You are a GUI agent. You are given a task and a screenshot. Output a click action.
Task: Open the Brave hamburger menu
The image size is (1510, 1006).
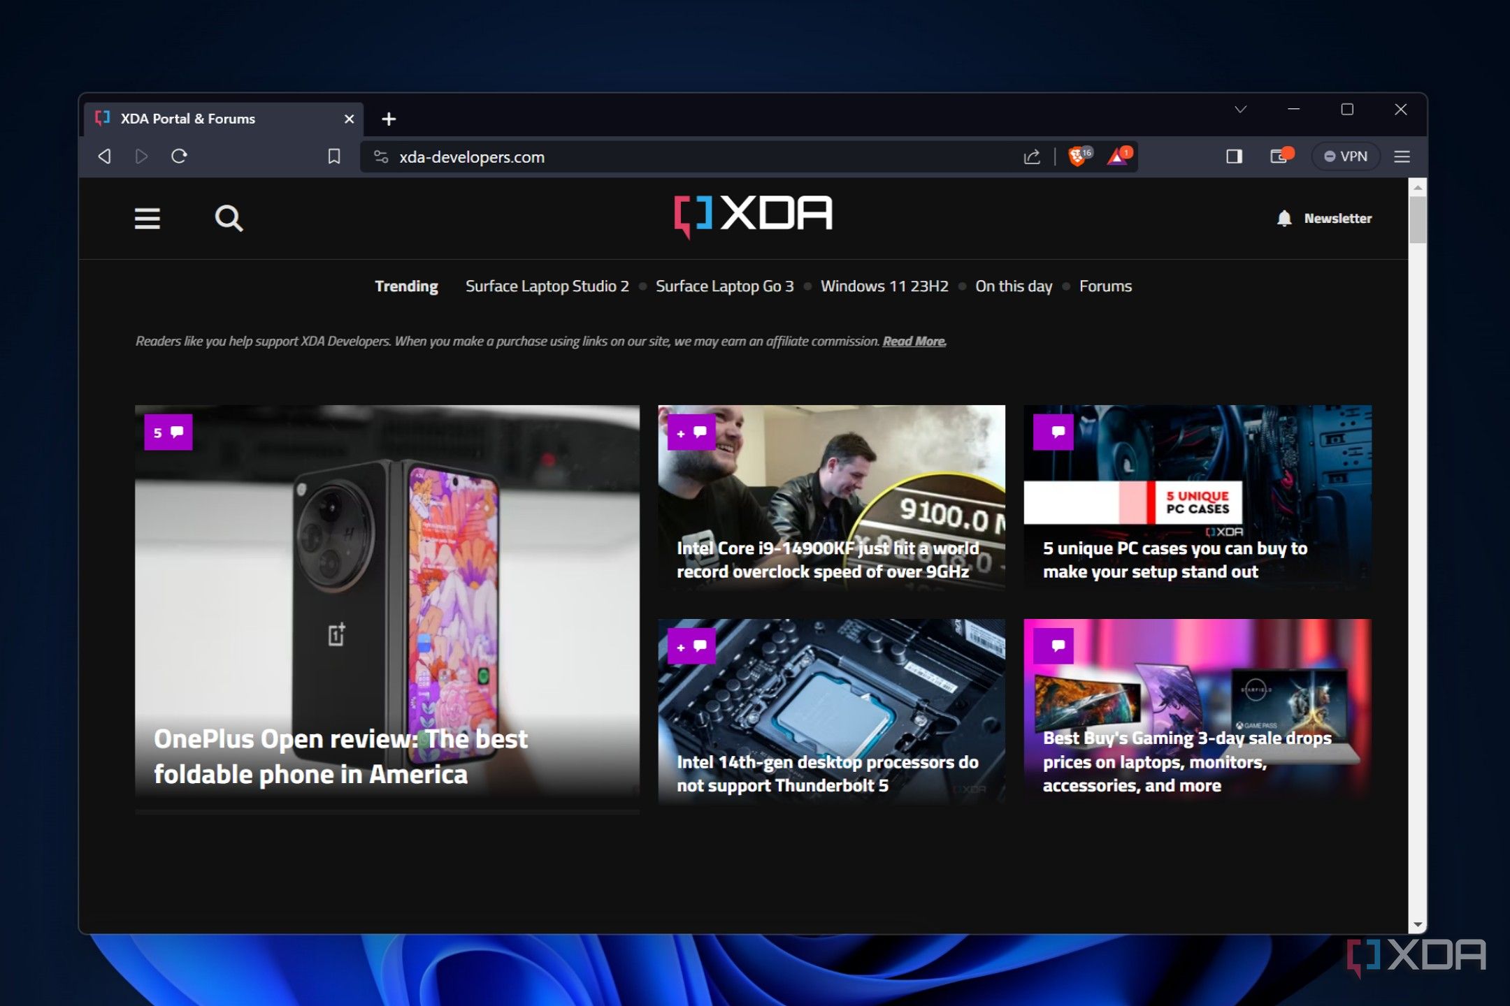coord(1402,156)
